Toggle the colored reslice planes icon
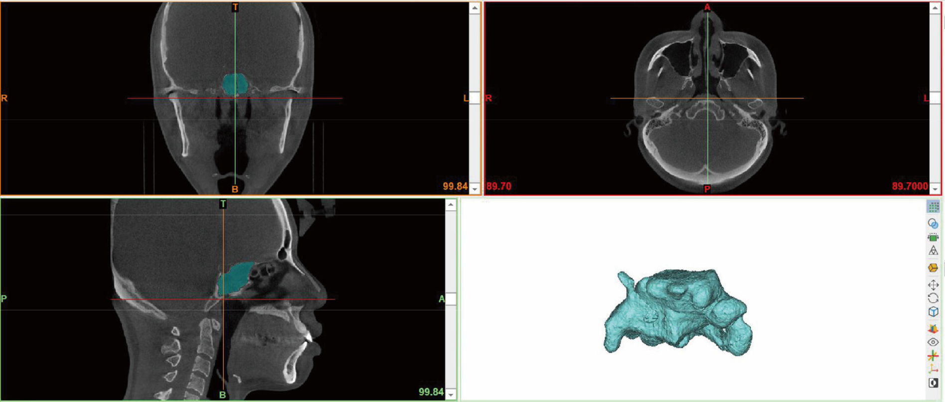The width and height of the screenshot is (945, 402). point(933,329)
